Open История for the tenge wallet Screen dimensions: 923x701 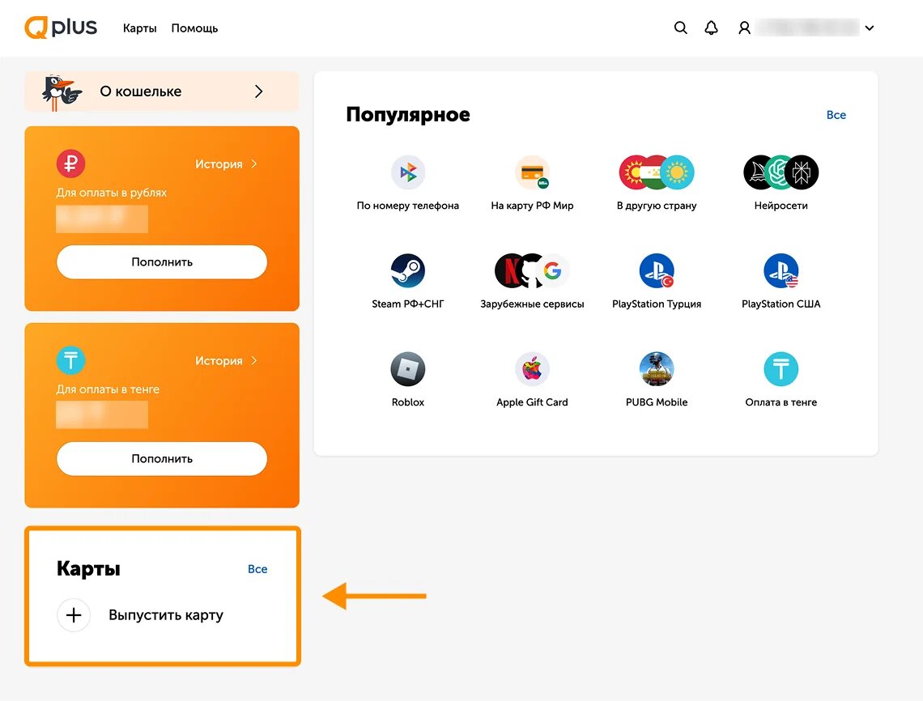coord(226,360)
